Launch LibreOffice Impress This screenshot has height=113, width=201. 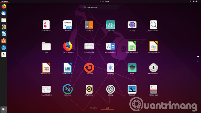pyautogui.click(x=46, y=68)
